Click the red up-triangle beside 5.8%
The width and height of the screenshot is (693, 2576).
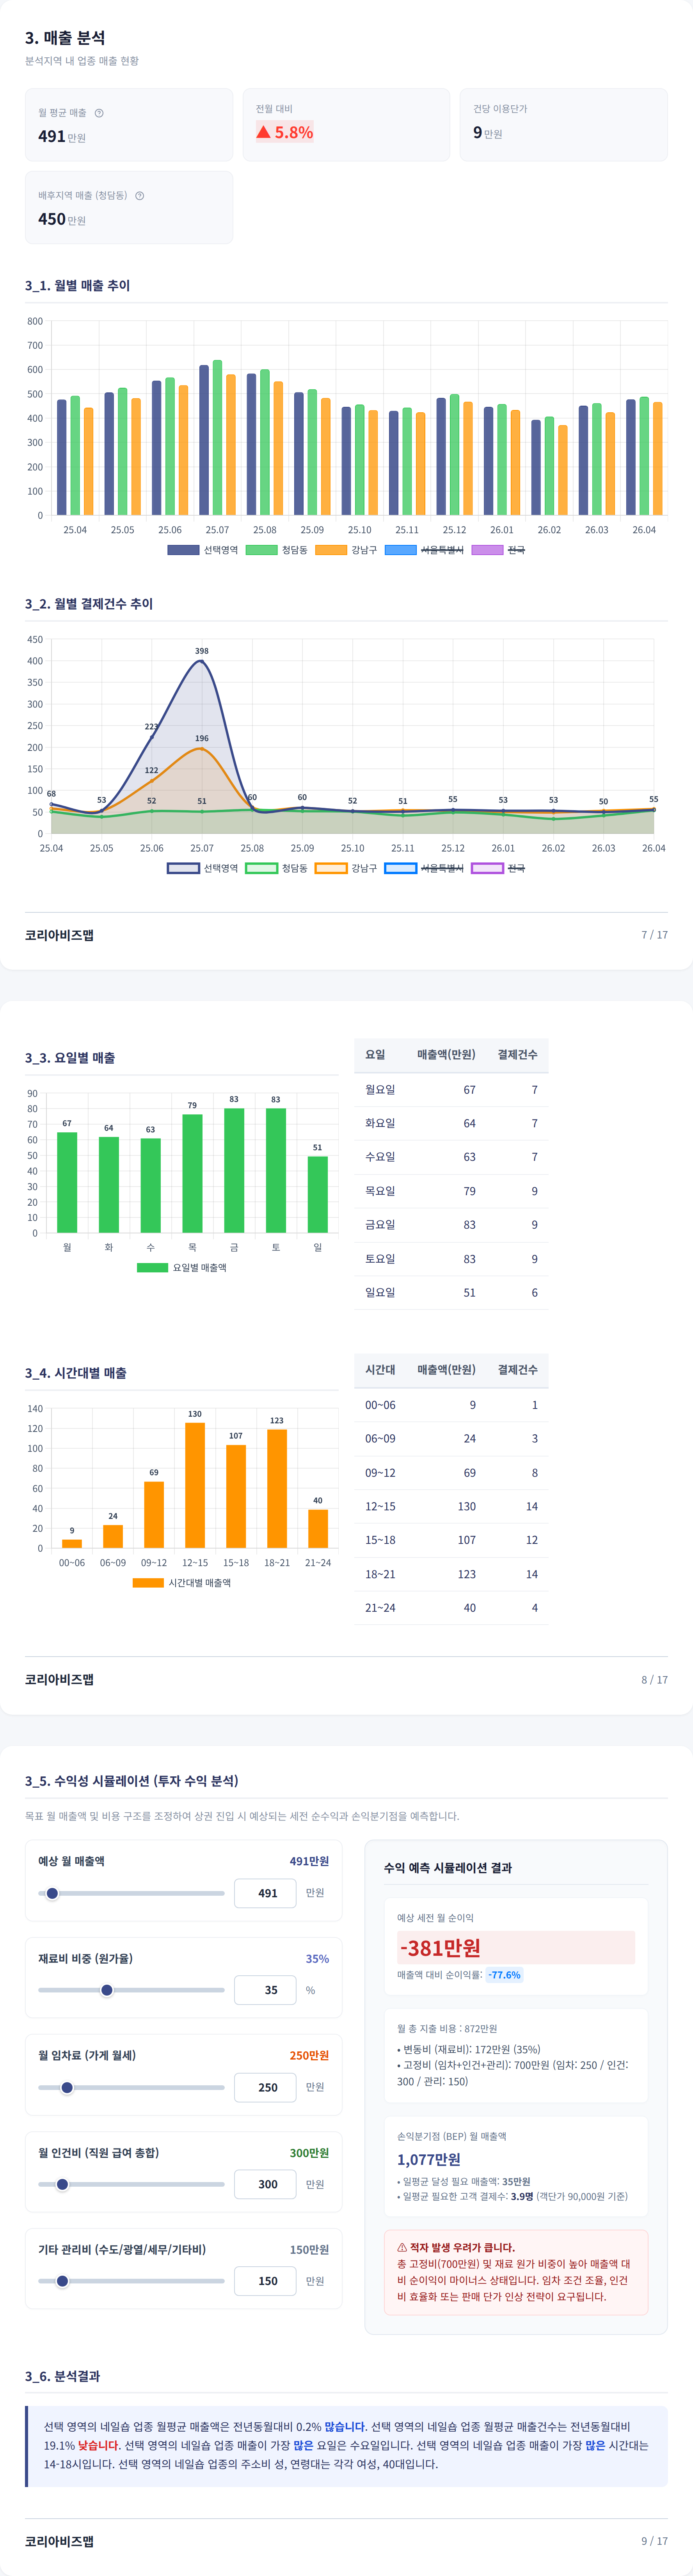tap(263, 132)
